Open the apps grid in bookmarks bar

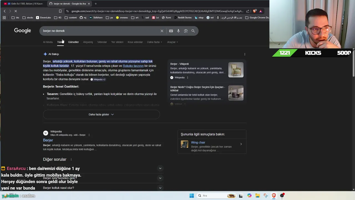[4, 17]
